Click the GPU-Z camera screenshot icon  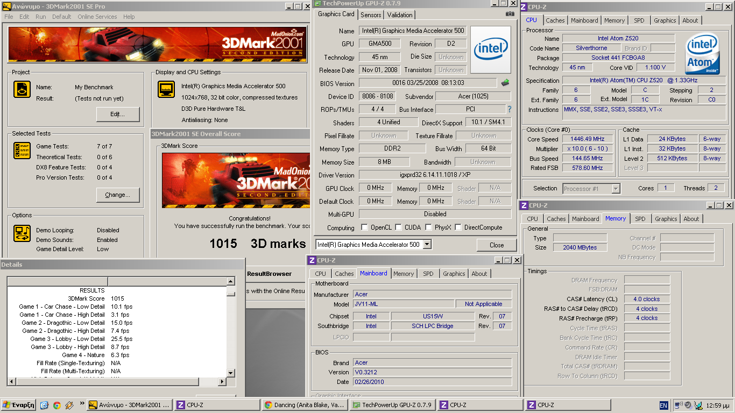coord(510,14)
